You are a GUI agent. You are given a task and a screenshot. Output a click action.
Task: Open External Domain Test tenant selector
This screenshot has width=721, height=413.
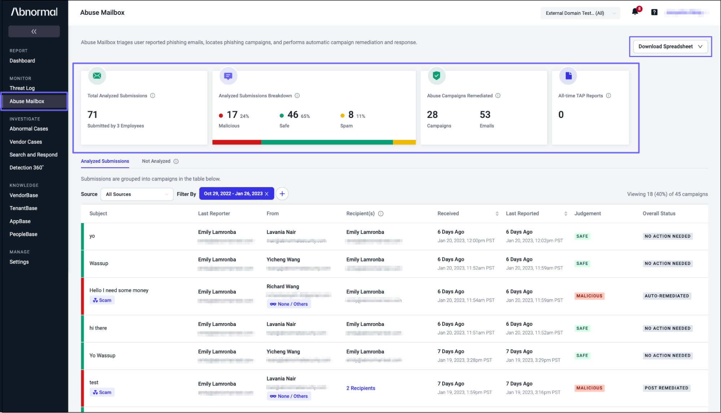tap(580, 13)
